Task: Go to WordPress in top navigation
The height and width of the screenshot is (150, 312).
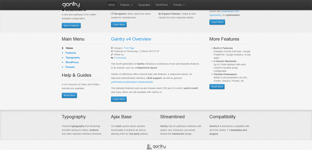Action: pos(162,5)
